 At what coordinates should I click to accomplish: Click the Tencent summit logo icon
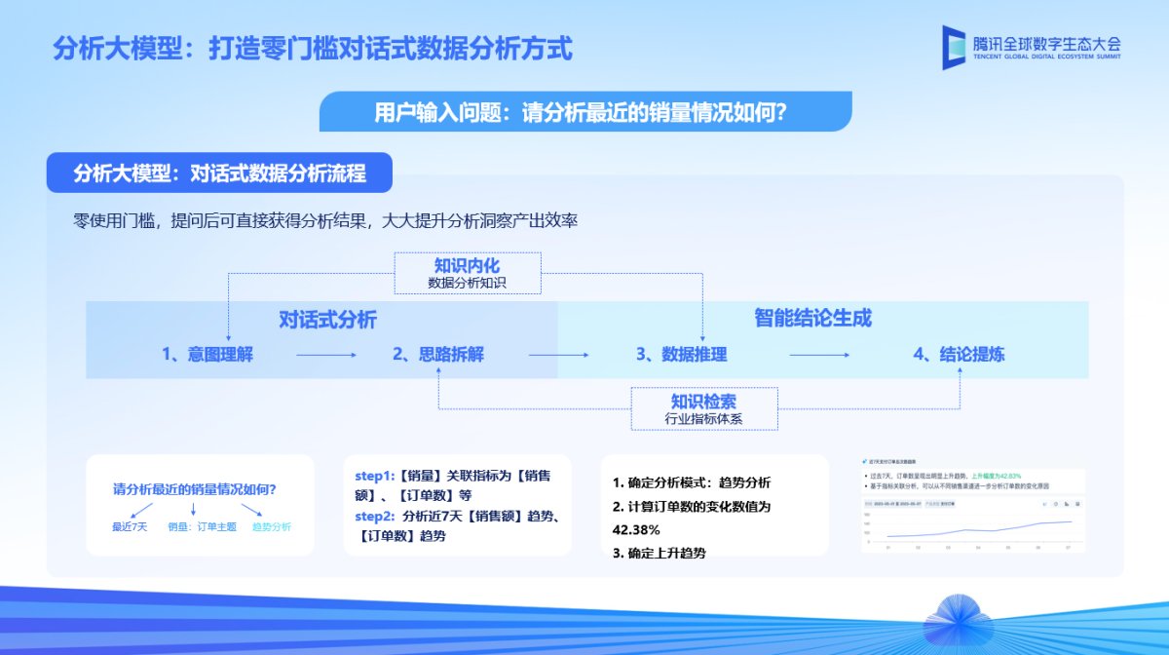pos(955,47)
